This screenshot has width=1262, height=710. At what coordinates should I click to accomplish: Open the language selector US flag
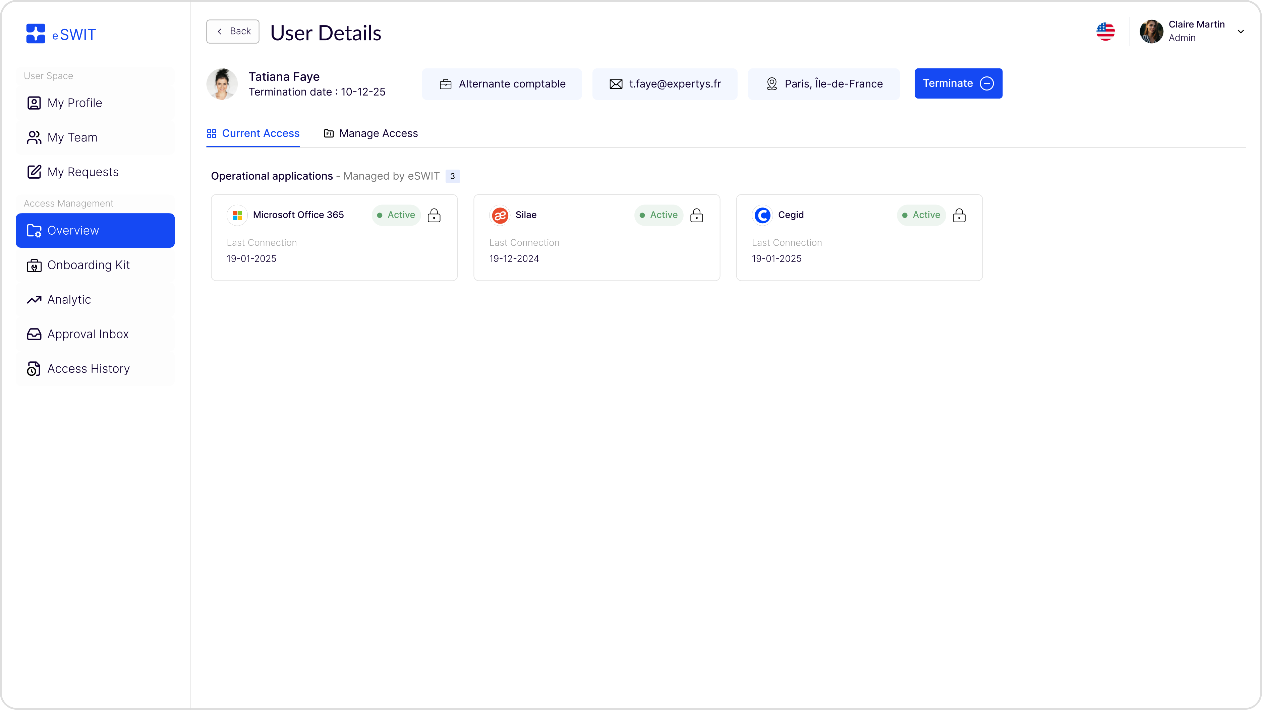pos(1105,32)
